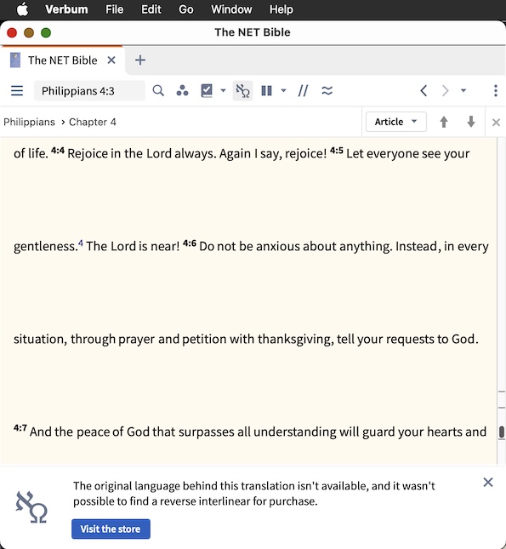This screenshot has height=549, width=506.
Task: Click the multiple resources columns icon
Action: pos(267,91)
